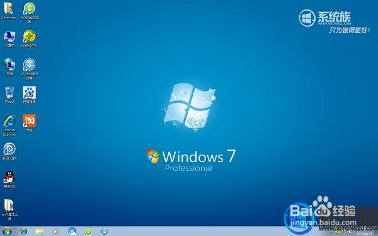Select the Internet Explorer desktop icon
The width and height of the screenshot is (378, 236).
click(x=9, y=126)
